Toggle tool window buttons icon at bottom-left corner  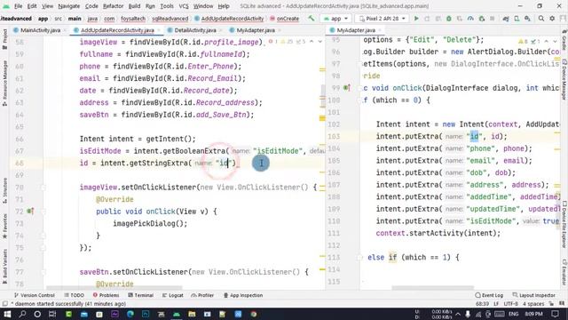[4, 304]
